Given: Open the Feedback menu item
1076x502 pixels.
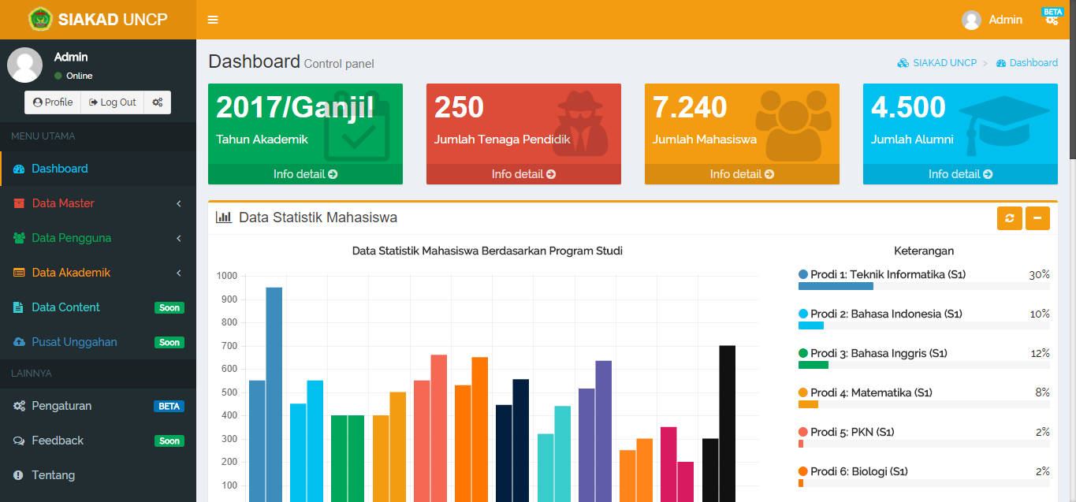Looking at the screenshot, I should coord(98,441).
